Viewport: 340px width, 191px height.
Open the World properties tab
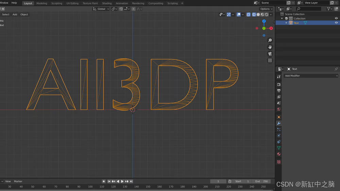point(279,109)
